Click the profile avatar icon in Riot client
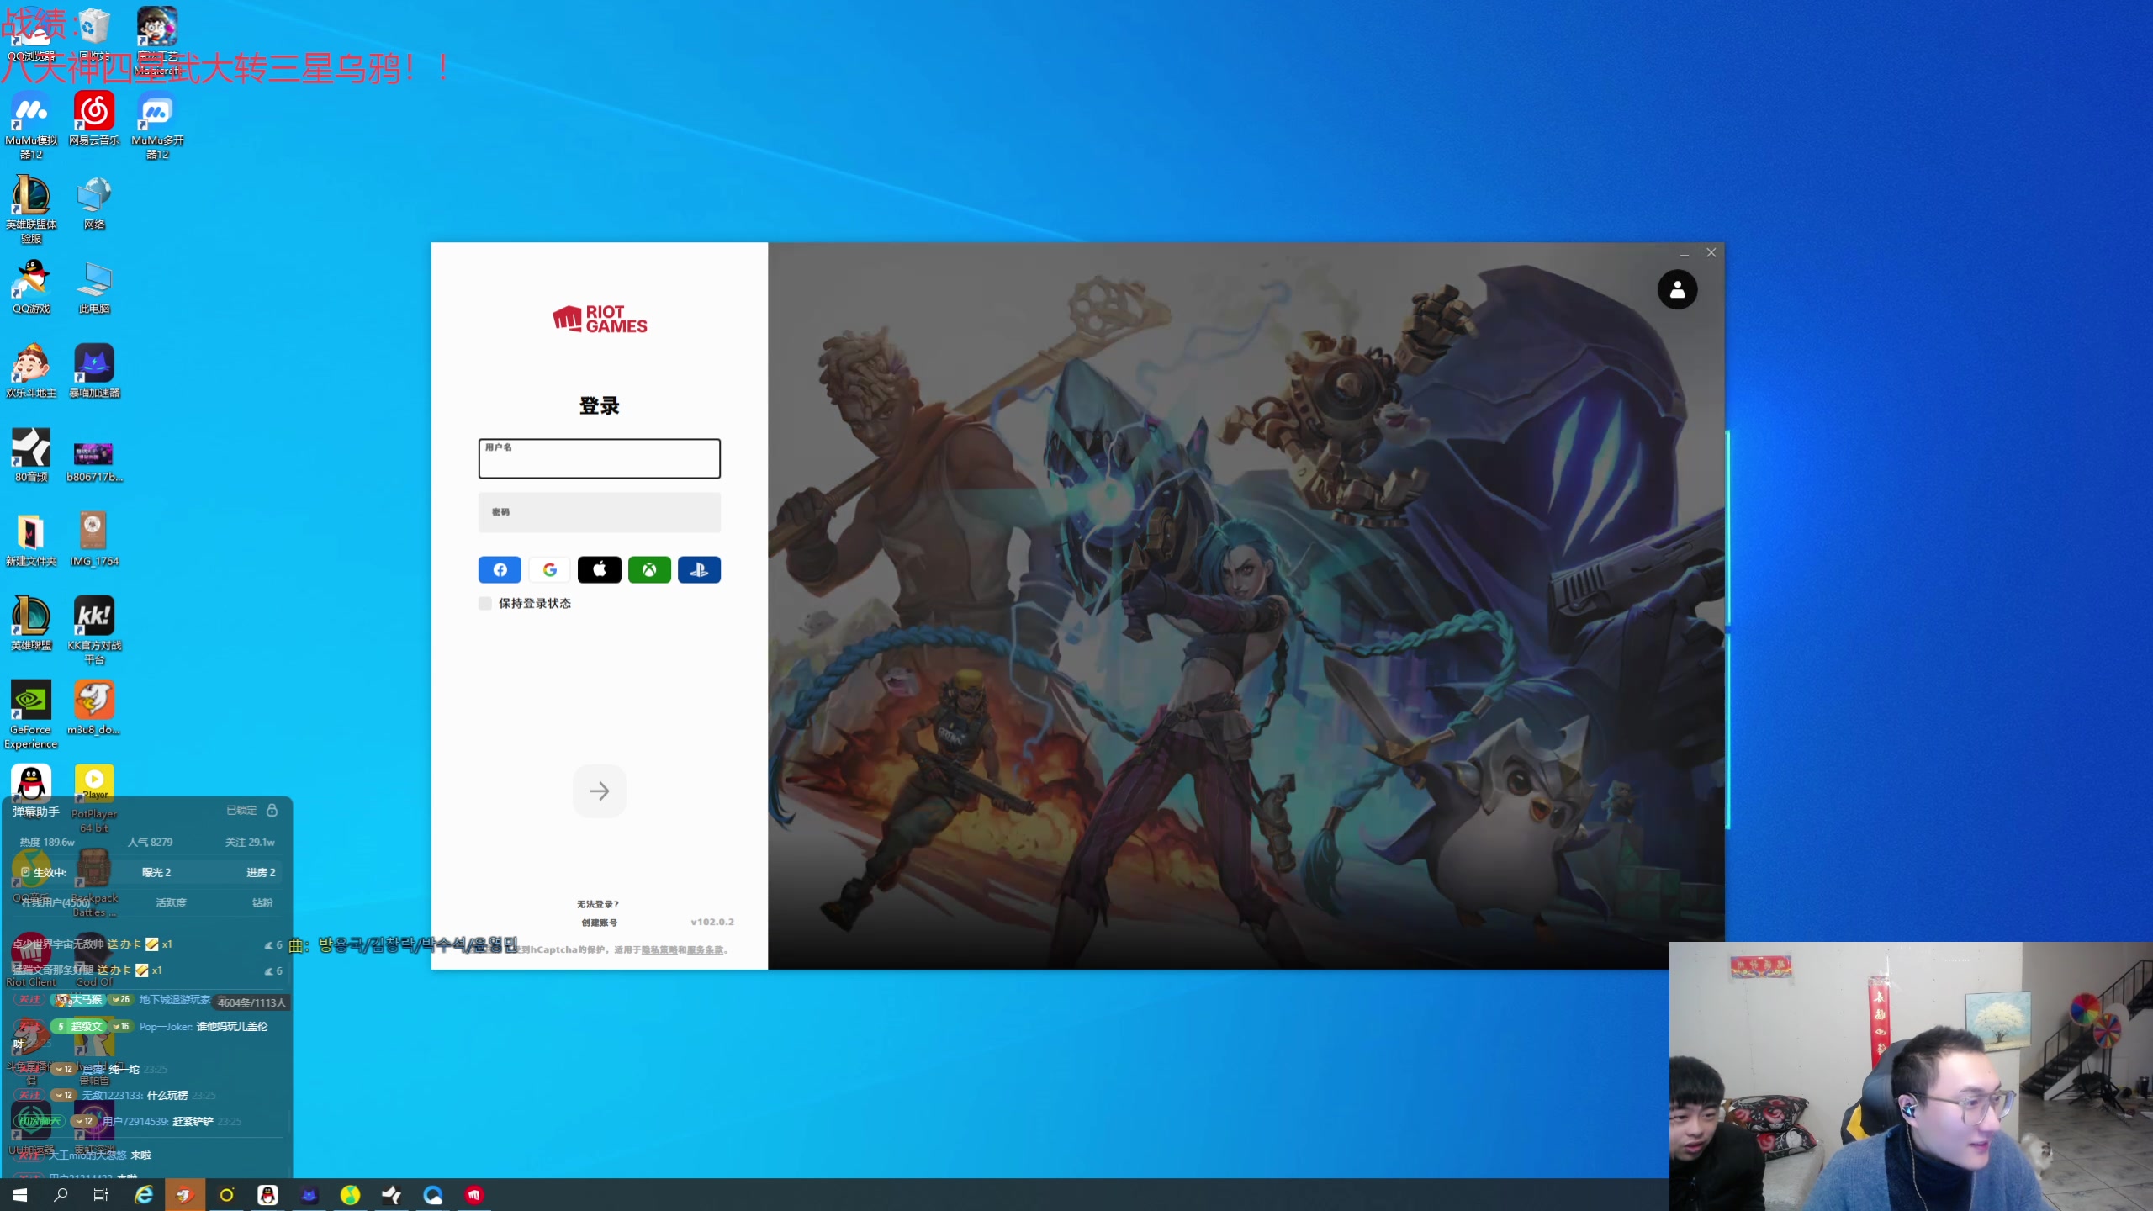Screen dimensions: 2153x1211 [1677, 289]
